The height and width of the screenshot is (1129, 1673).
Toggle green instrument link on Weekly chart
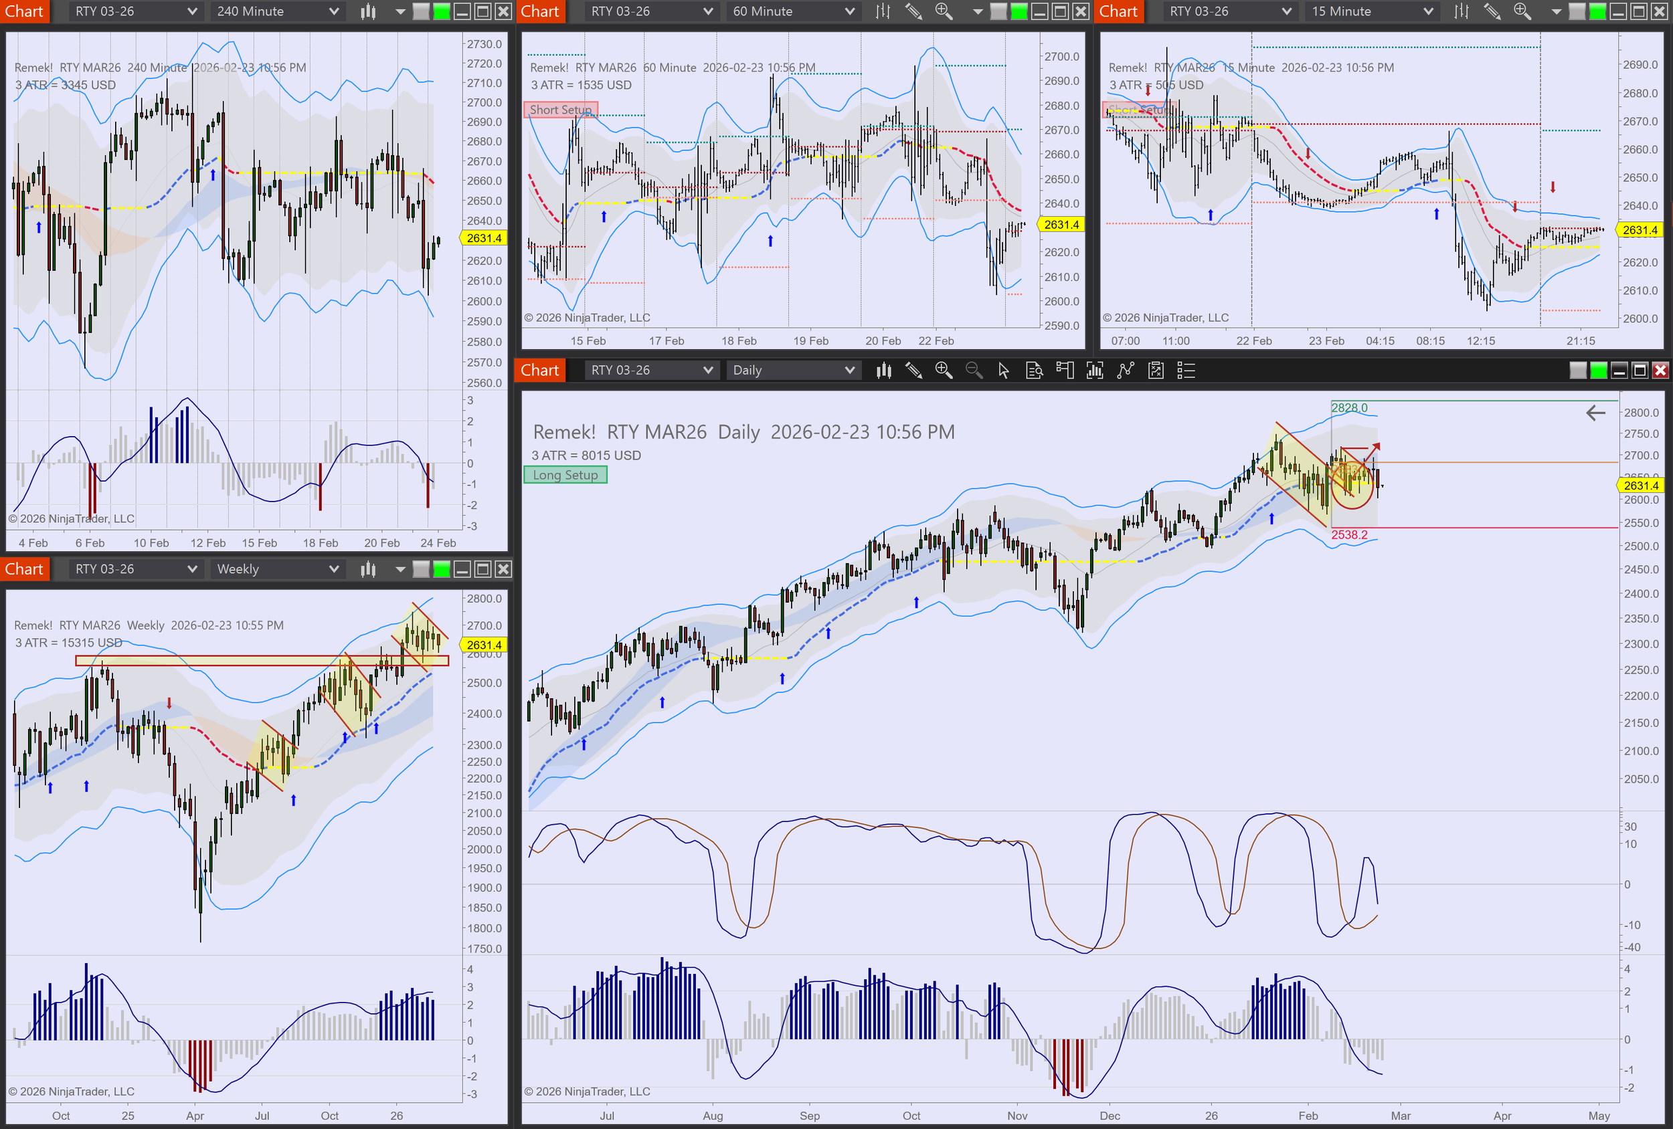coord(441,570)
